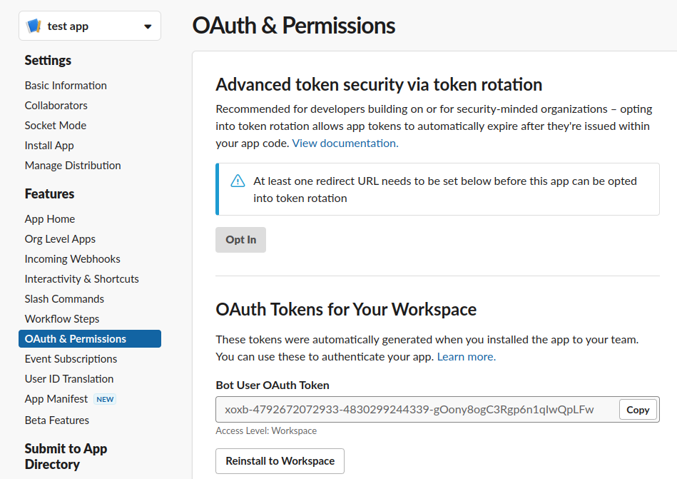Open Manage Distribution settings

tap(73, 166)
